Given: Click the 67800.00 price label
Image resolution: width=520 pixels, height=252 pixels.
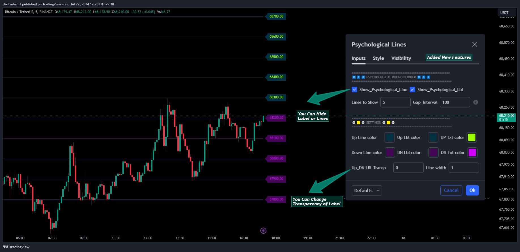Looking at the screenshot, I should [276, 199].
